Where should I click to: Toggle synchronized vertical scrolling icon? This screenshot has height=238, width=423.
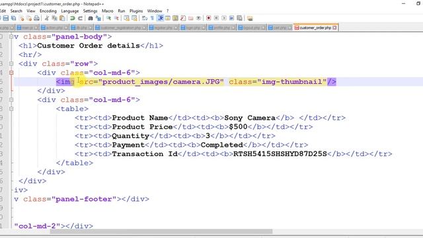[x=126, y=19]
